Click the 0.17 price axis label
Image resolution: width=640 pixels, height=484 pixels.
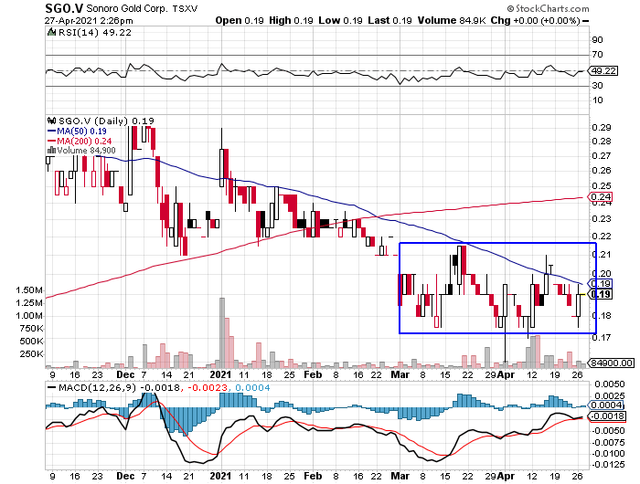coord(602,338)
